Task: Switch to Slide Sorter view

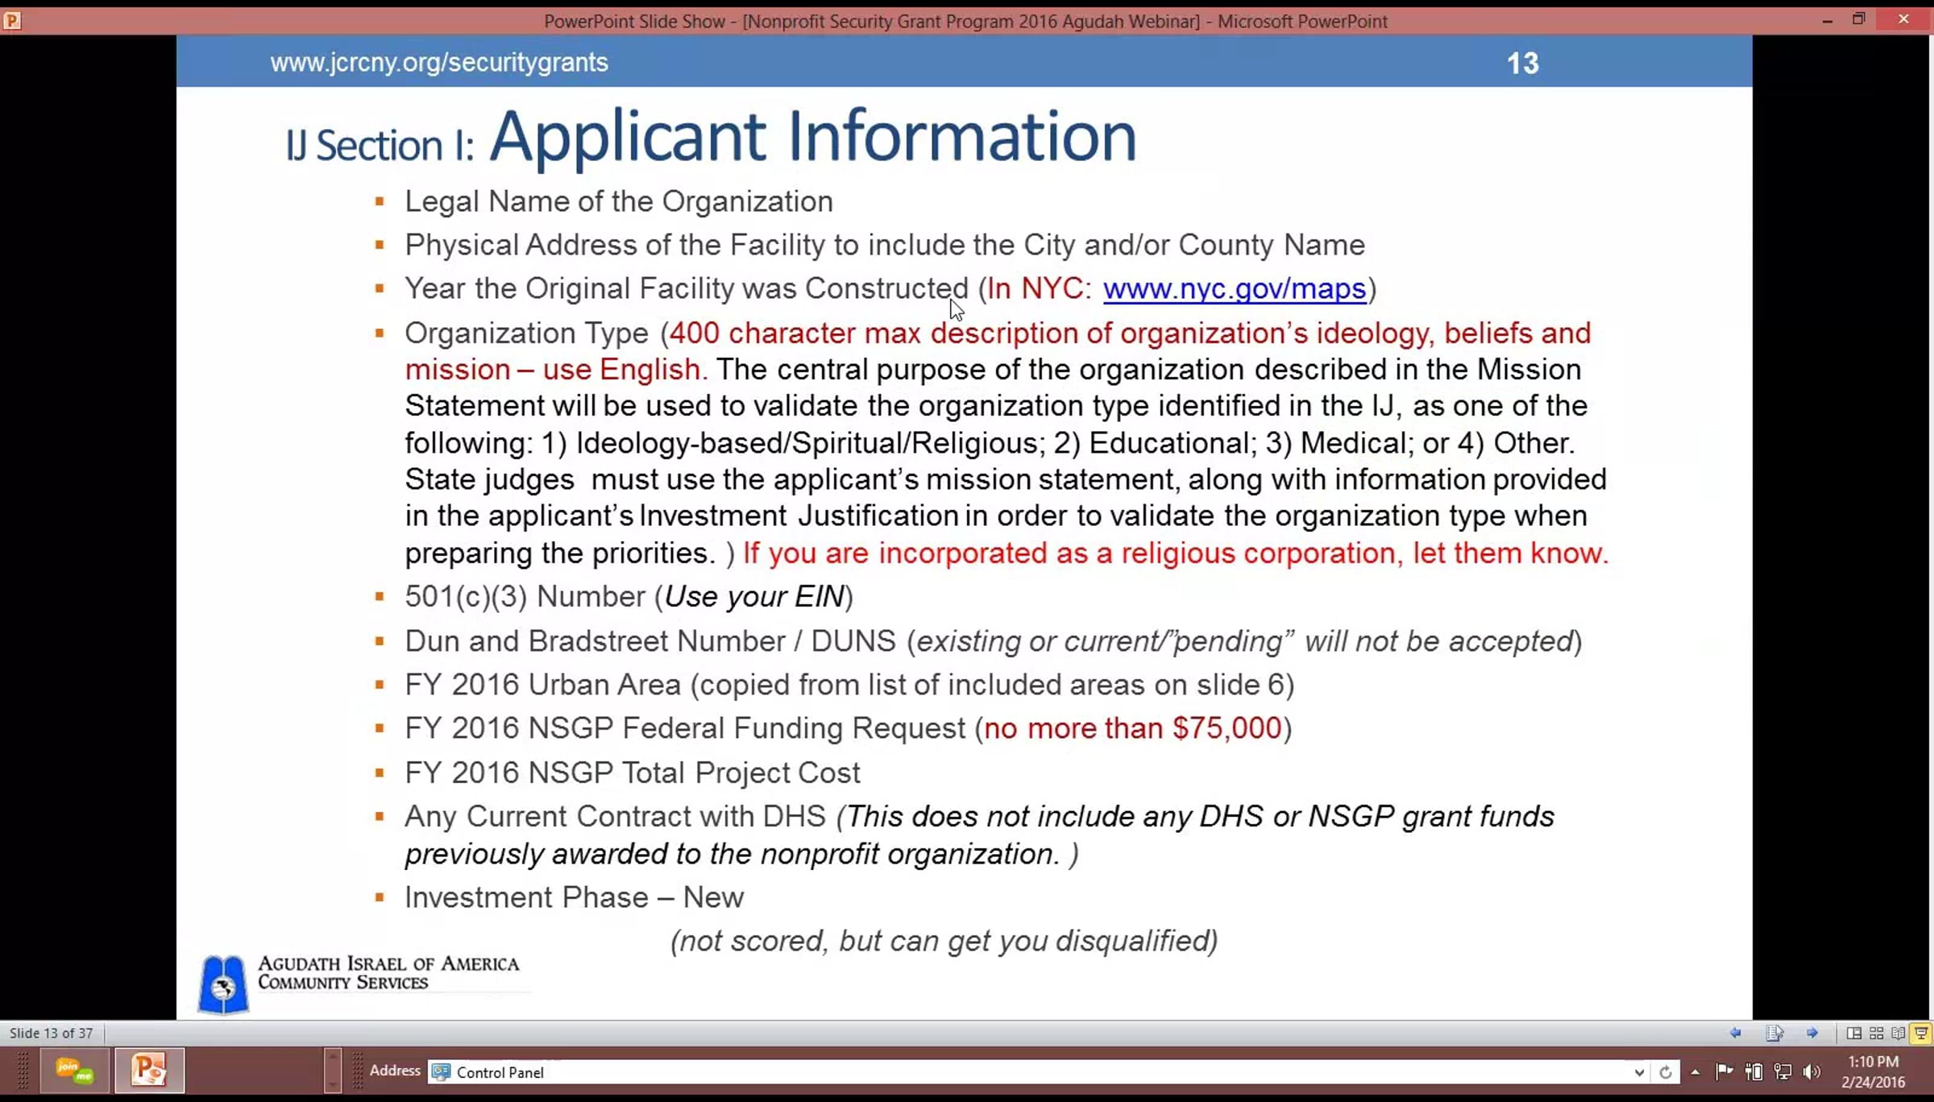Action: click(1876, 1033)
